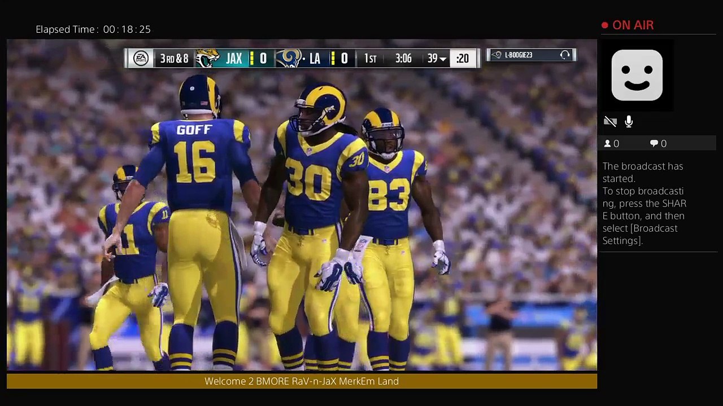Select the Jaguars team logo

[207, 59]
